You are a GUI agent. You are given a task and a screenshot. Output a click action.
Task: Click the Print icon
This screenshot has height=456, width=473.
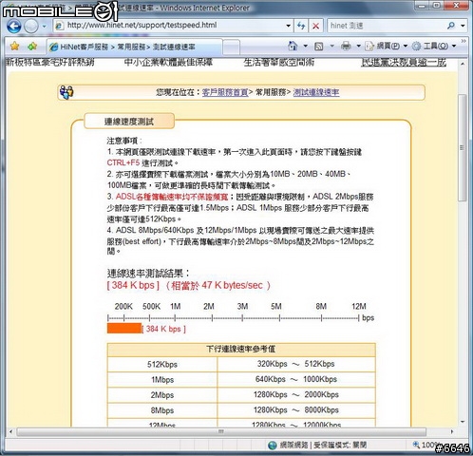[346, 47]
